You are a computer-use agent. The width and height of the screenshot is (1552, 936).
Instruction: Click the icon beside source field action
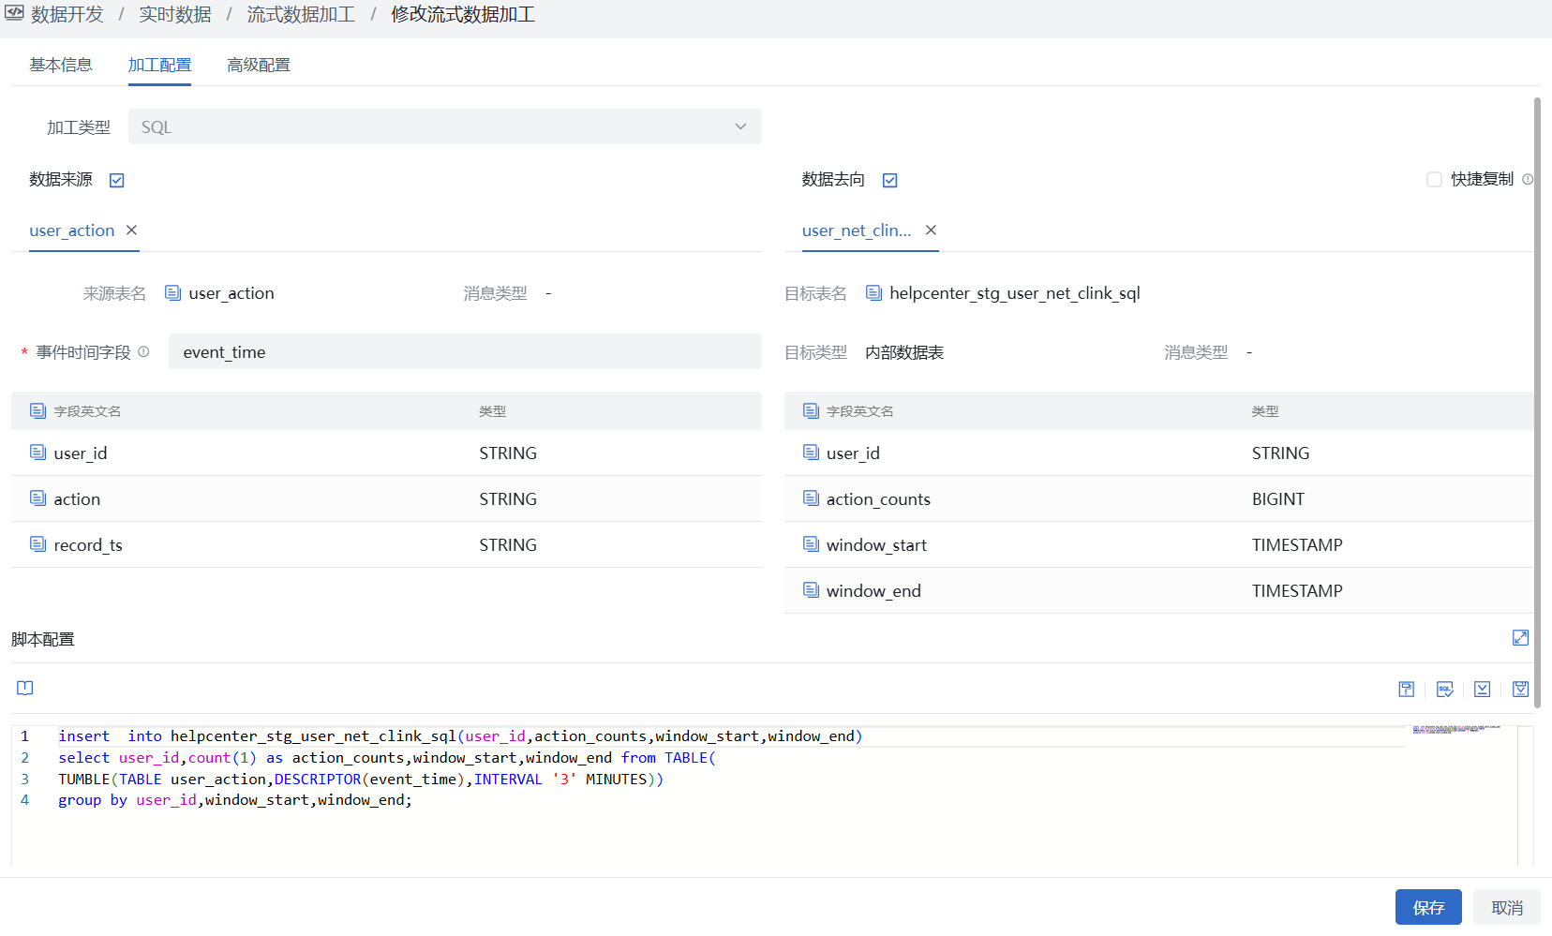[37, 498]
